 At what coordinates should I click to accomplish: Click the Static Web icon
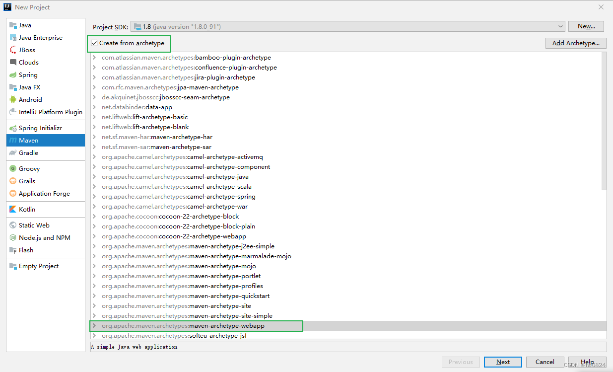pos(13,225)
